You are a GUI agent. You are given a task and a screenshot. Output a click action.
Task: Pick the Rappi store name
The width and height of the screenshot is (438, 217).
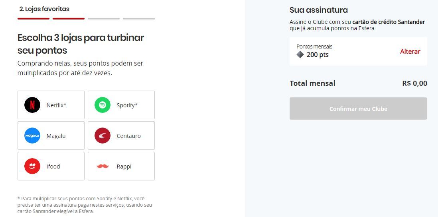tap(124, 167)
